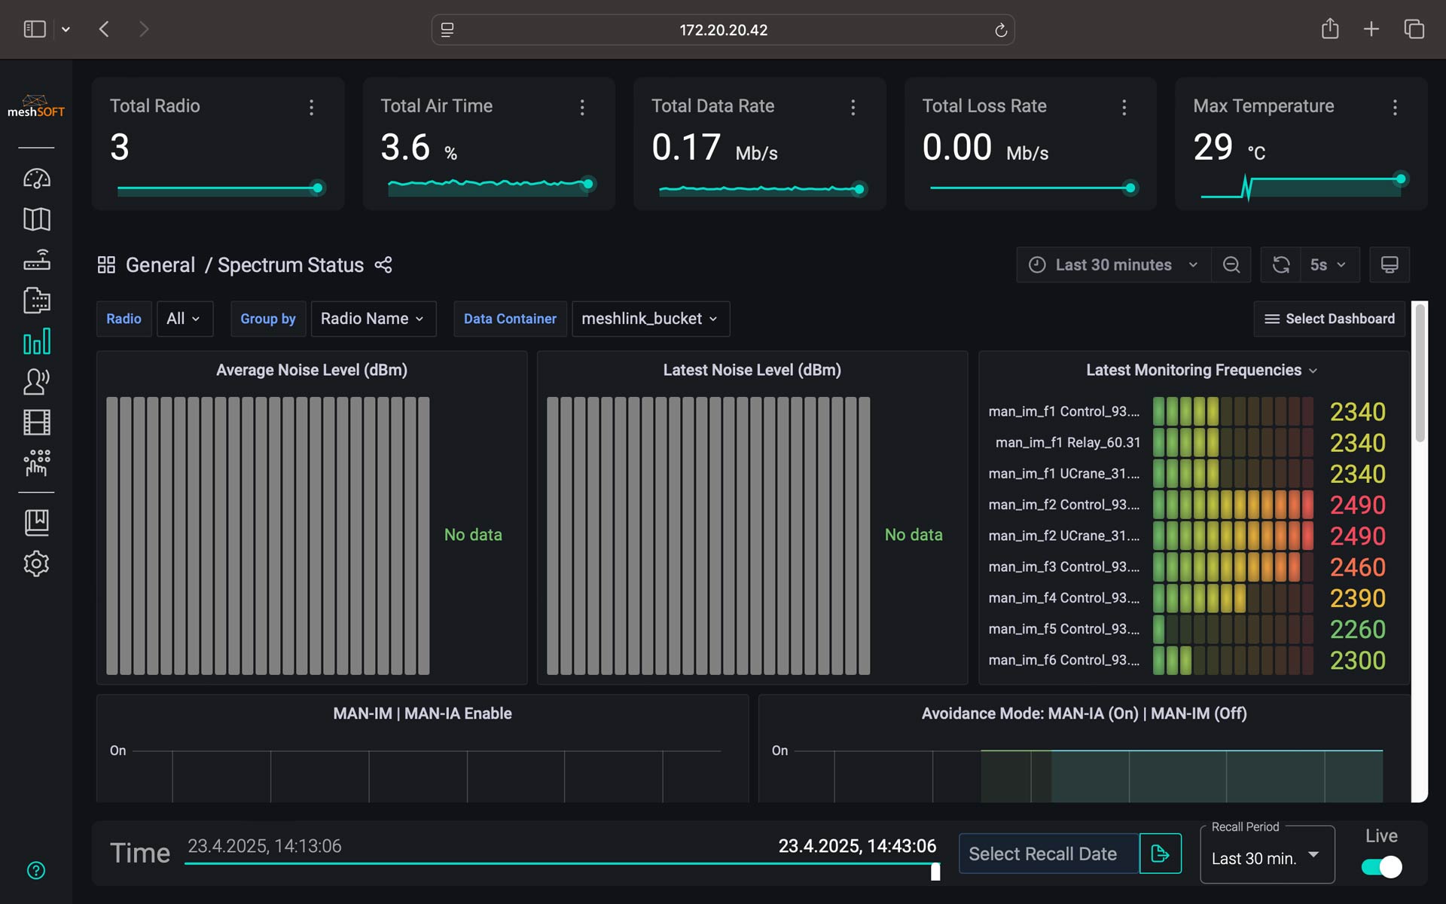The height and width of the screenshot is (904, 1446).
Task: Click the Data Container label
Action: click(x=510, y=319)
